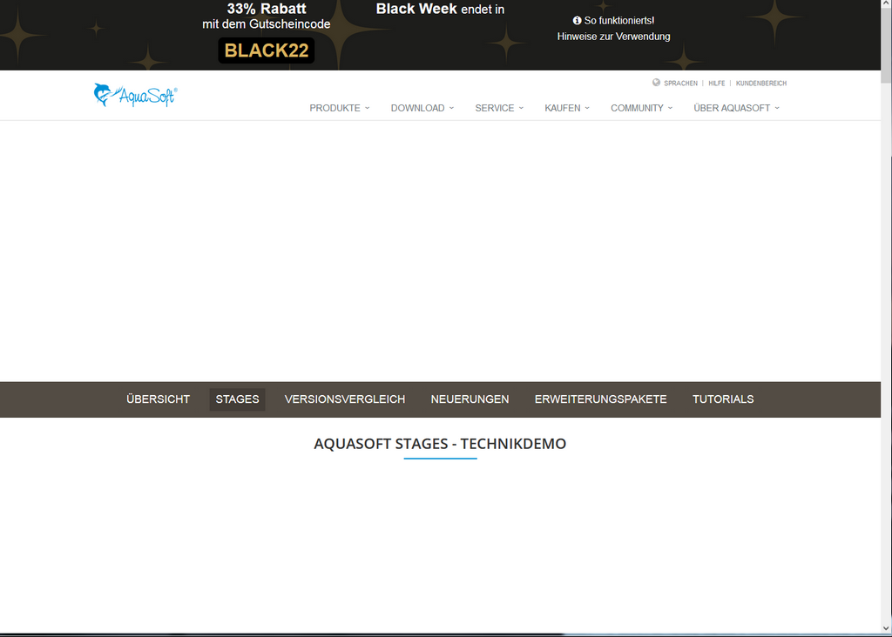
Task: Open the Service dropdown menu
Action: (x=498, y=108)
